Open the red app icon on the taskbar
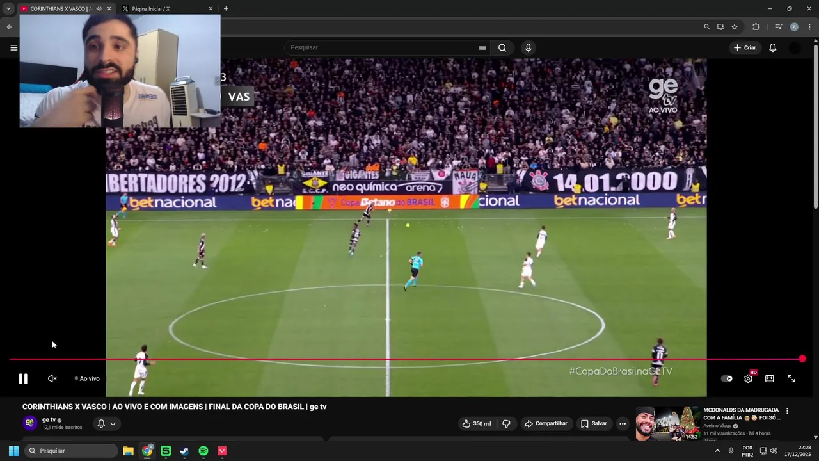819x461 pixels. [222, 451]
